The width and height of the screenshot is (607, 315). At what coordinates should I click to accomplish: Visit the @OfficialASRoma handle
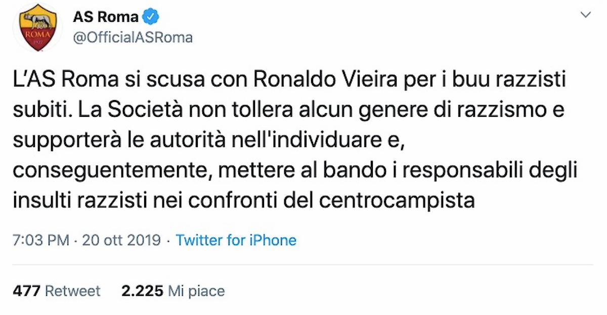[x=133, y=36]
